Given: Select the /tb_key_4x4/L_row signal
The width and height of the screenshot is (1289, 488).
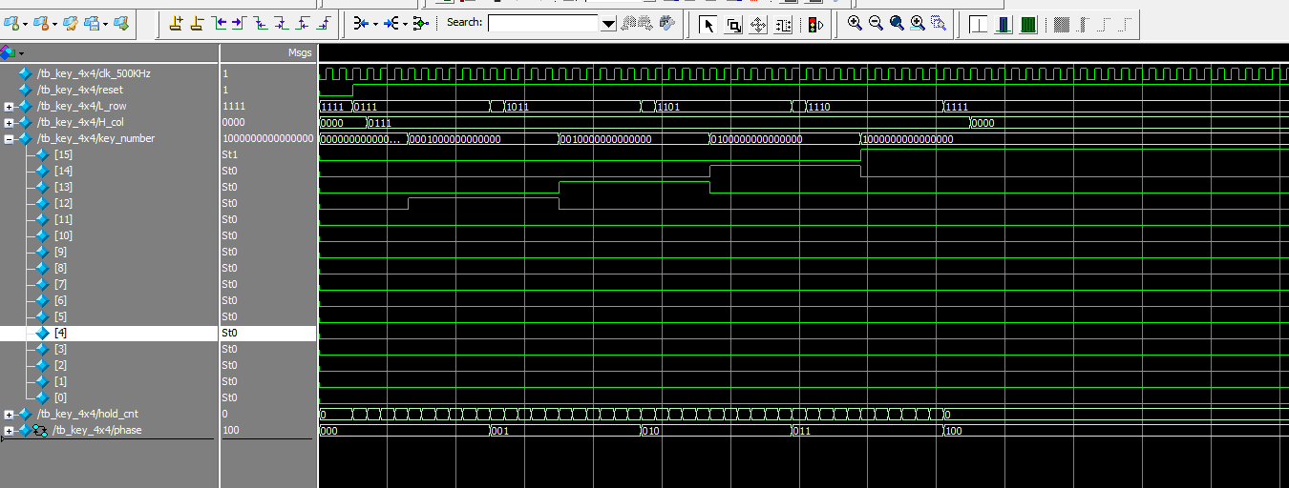Looking at the screenshot, I should (x=82, y=106).
